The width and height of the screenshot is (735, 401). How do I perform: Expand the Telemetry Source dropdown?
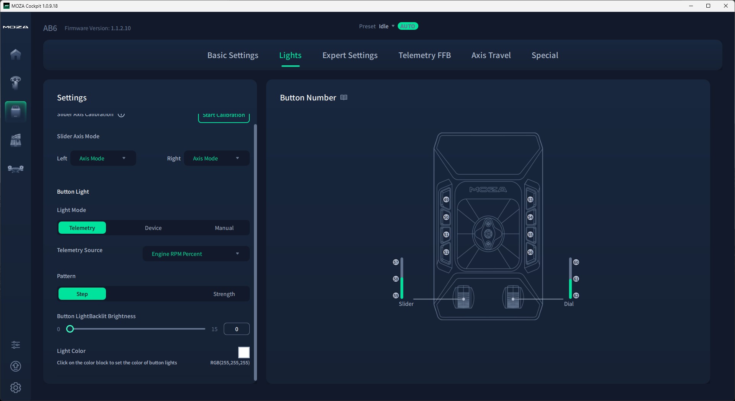tap(196, 254)
